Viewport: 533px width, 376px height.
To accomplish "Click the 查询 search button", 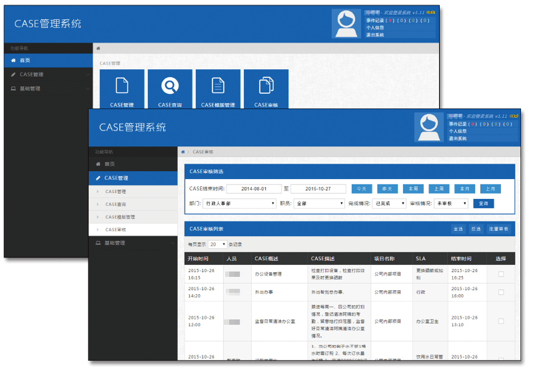I will (x=484, y=204).
